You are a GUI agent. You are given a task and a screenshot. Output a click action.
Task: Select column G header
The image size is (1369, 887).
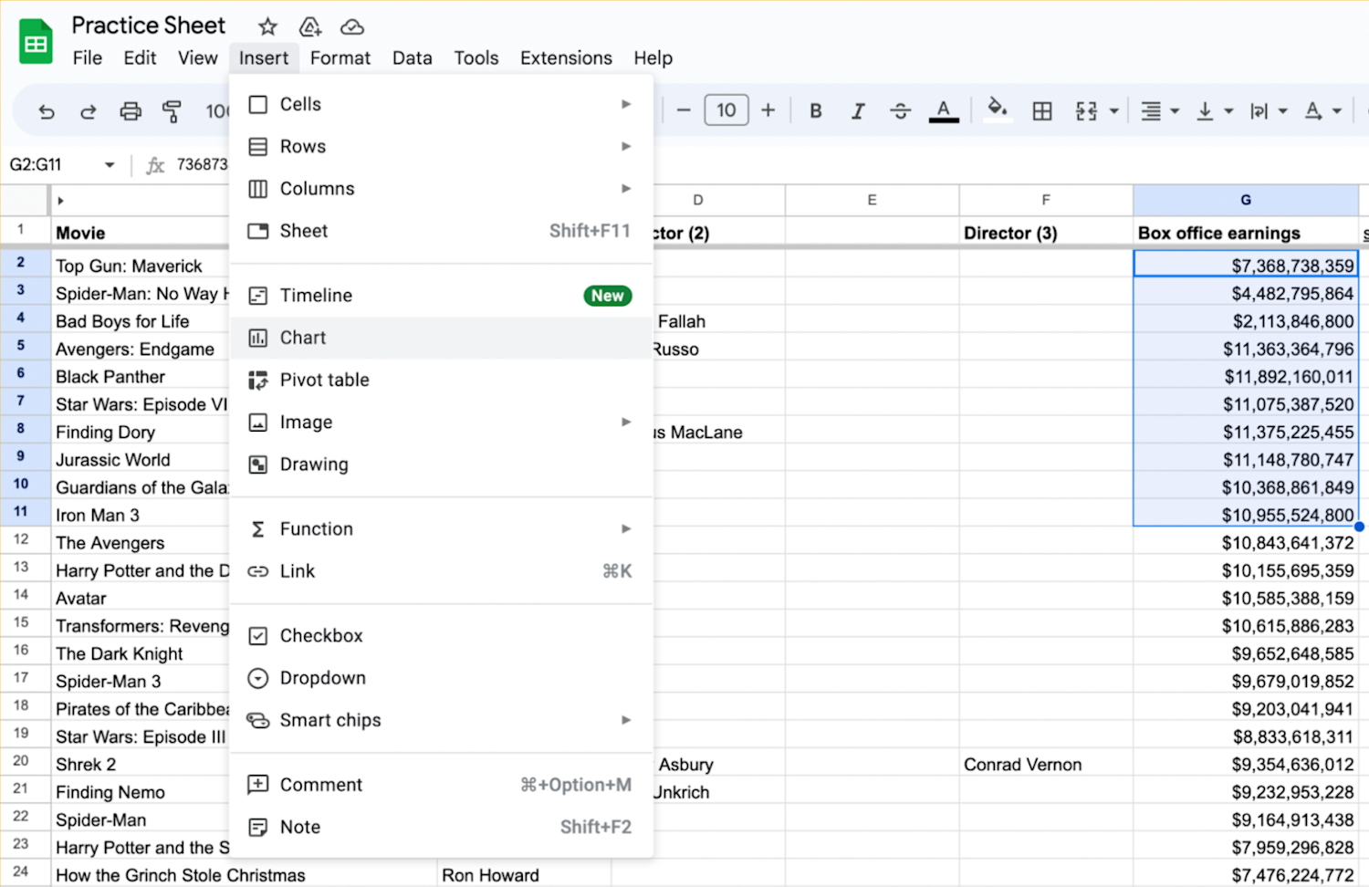[1246, 200]
